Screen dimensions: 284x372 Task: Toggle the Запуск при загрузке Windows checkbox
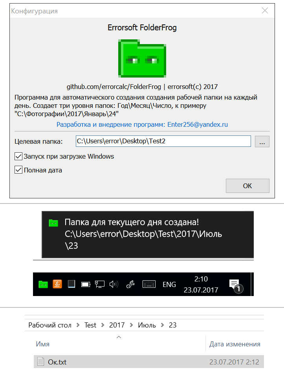(x=18, y=157)
